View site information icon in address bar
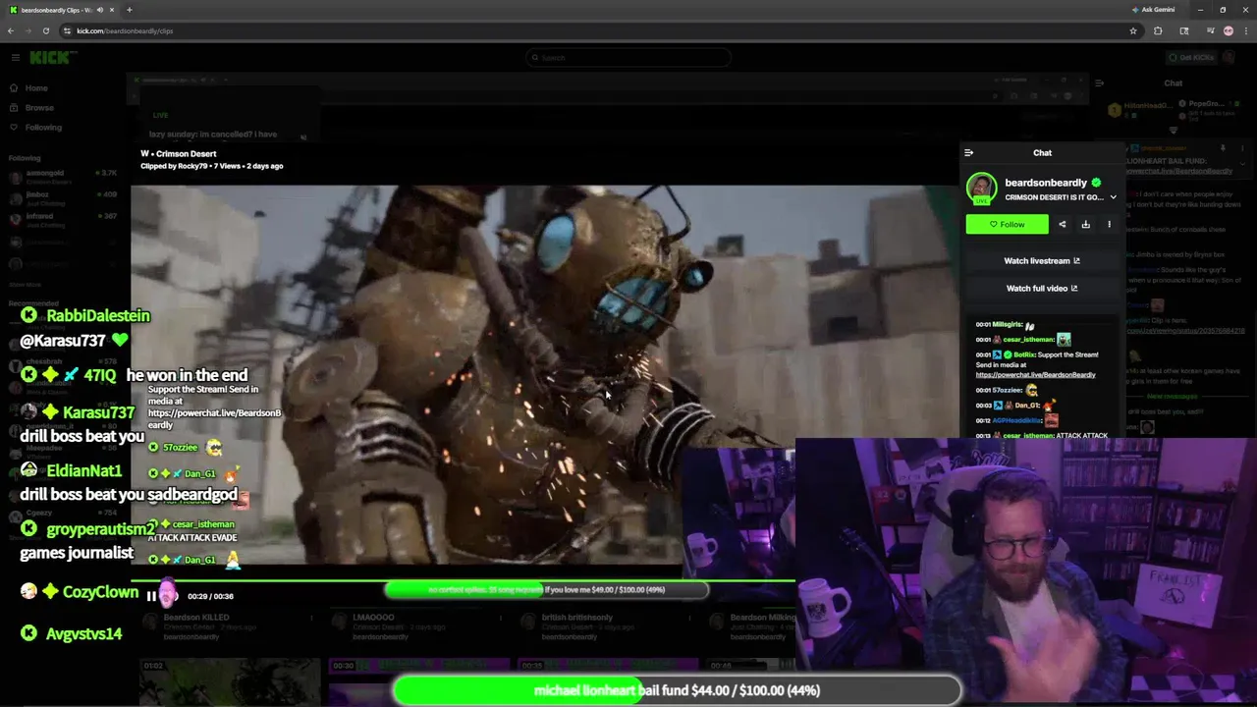 (67, 31)
